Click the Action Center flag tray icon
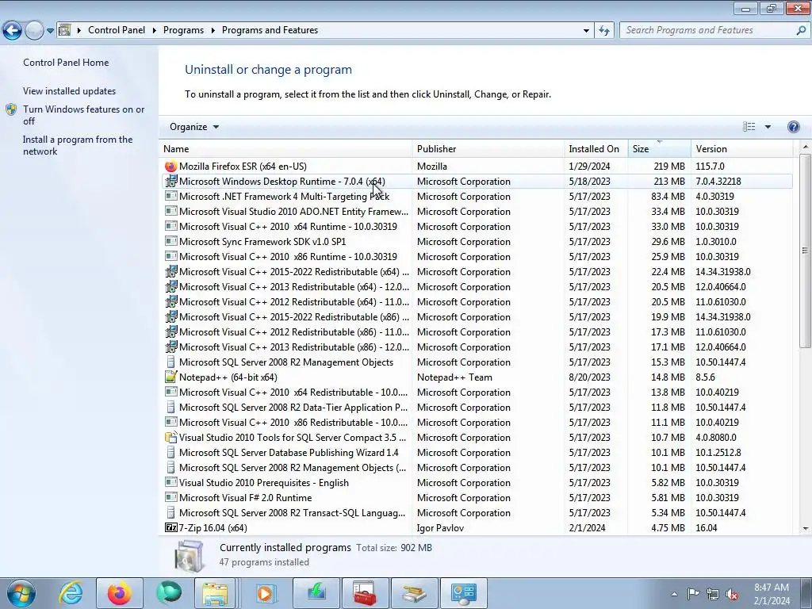Image resolution: width=812 pixels, height=609 pixels. tap(693, 594)
